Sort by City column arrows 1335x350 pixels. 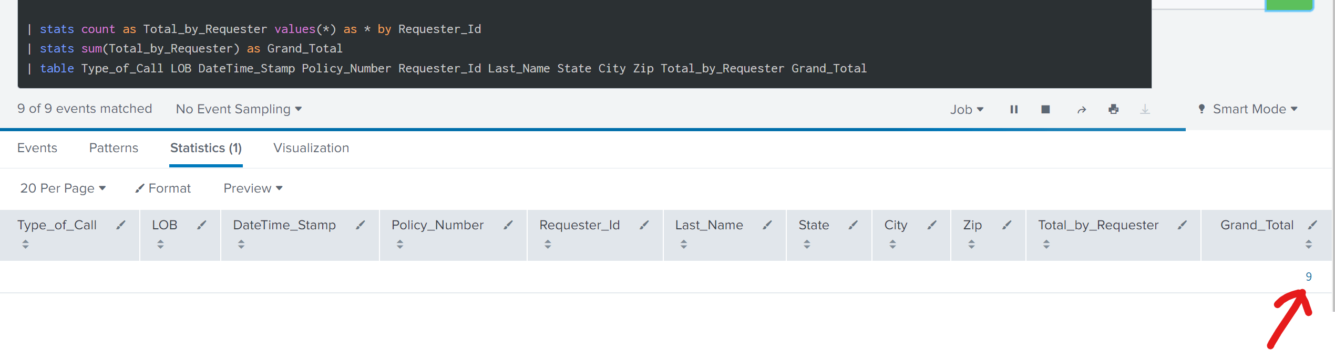click(892, 244)
